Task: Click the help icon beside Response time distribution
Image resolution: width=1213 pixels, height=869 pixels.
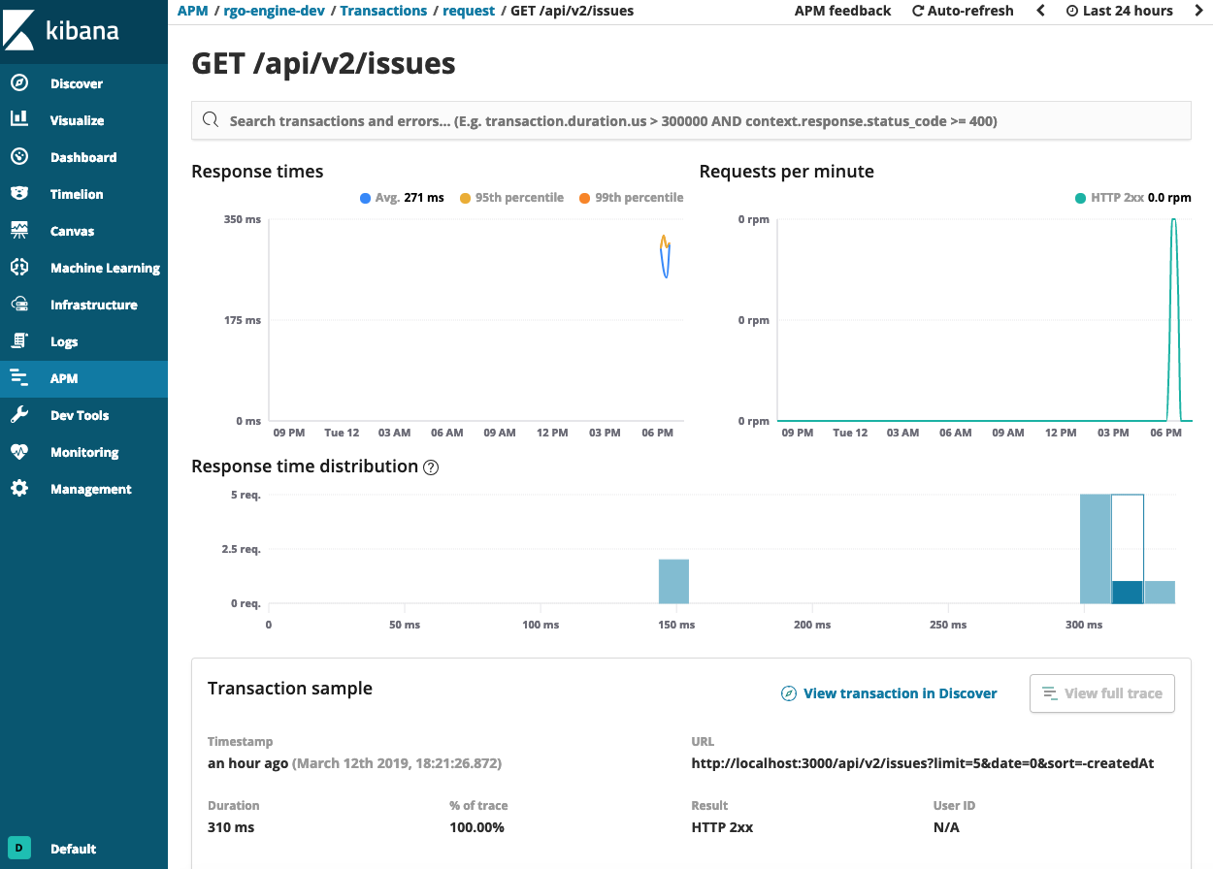Action: 432,467
